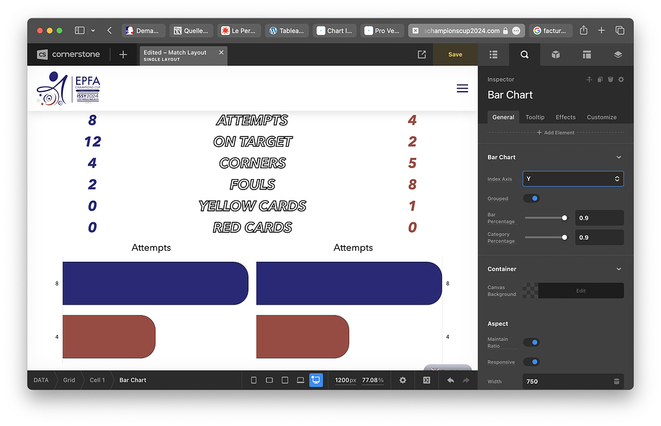Delete the Bar Chart via the trash icon
Viewport: 661px width, 426px height.
[610, 79]
